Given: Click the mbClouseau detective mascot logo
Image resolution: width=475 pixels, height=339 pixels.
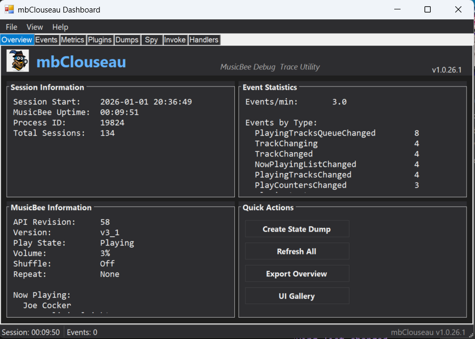Looking at the screenshot, I should 18,61.
